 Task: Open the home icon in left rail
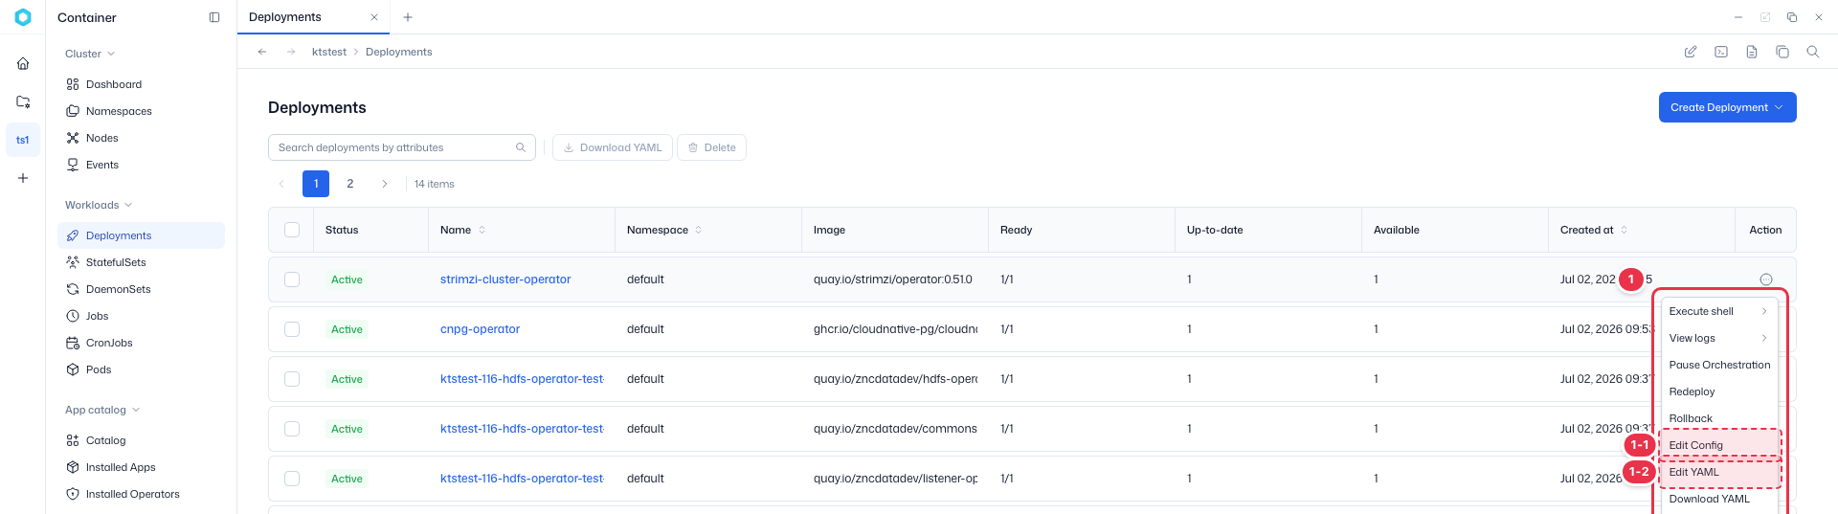[x=23, y=63]
